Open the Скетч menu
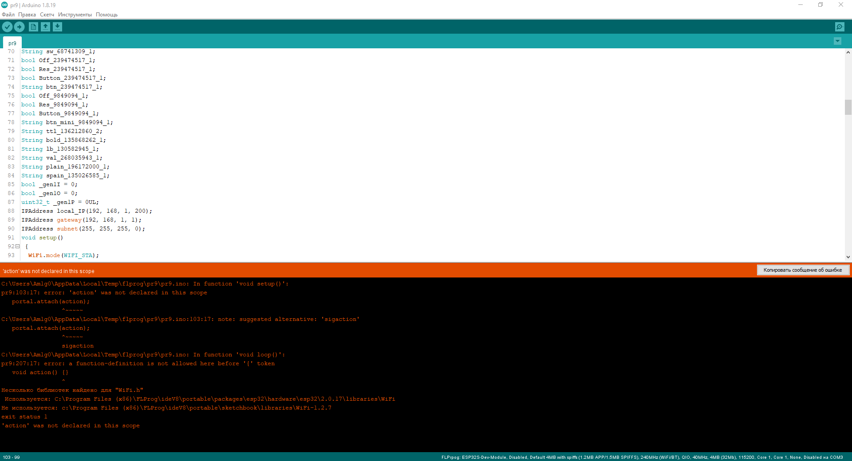Screen dimensions: 852x461 [x=47, y=15]
